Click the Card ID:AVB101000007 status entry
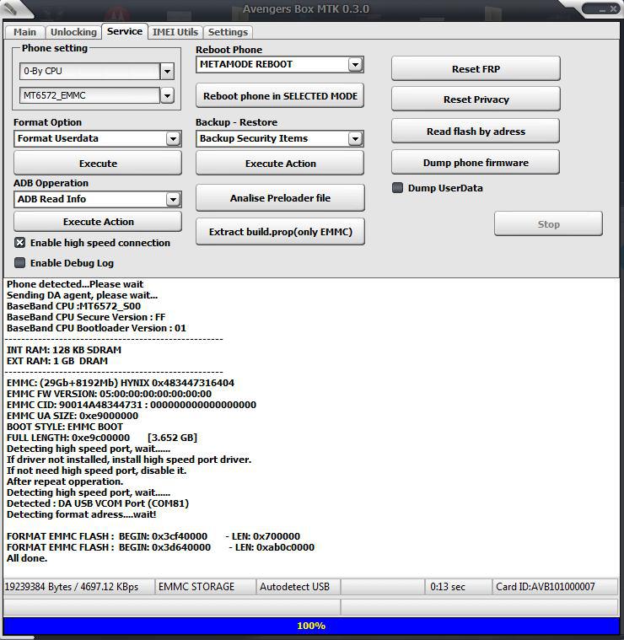Image resolution: width=624 pixels, height=640 pixels. [x=555, y=587]
